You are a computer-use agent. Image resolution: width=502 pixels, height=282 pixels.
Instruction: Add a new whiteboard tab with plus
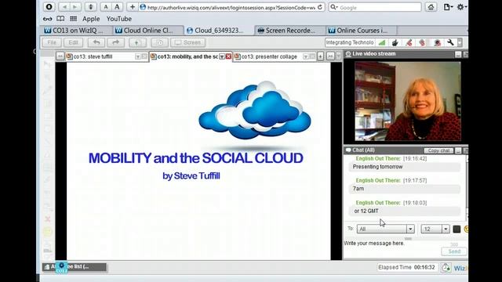click(x=321, y=56)
